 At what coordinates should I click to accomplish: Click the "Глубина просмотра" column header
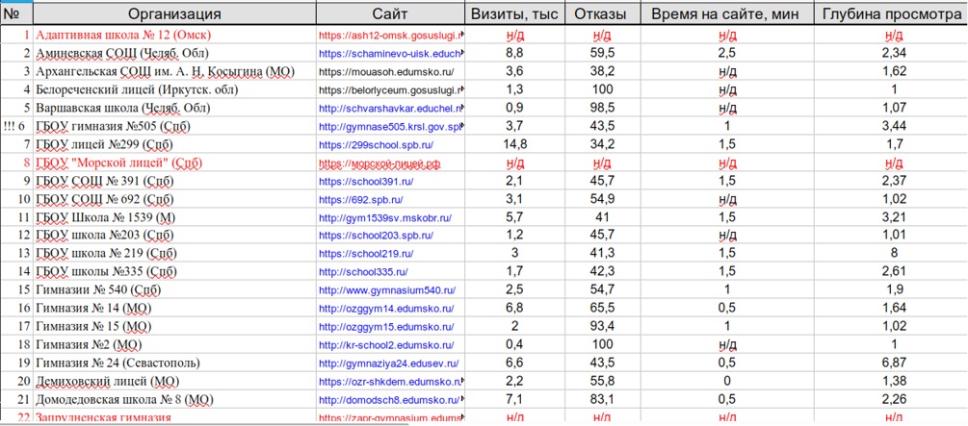tap(892, 13)
